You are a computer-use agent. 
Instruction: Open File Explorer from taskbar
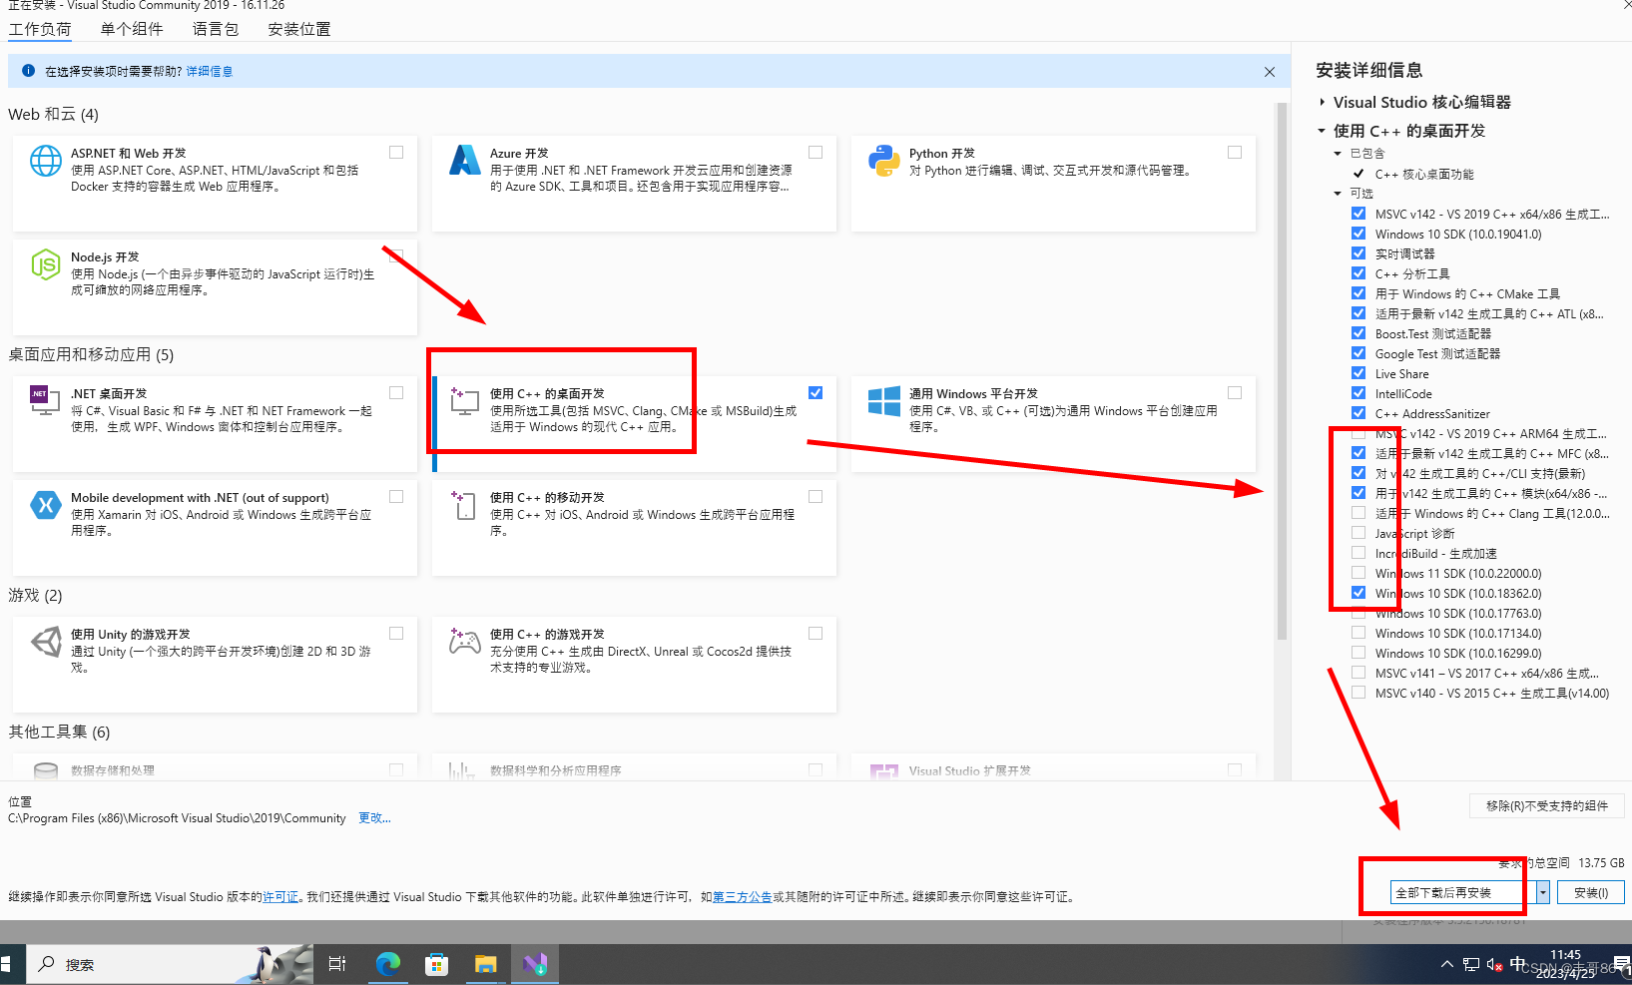(x=485, y=964)
